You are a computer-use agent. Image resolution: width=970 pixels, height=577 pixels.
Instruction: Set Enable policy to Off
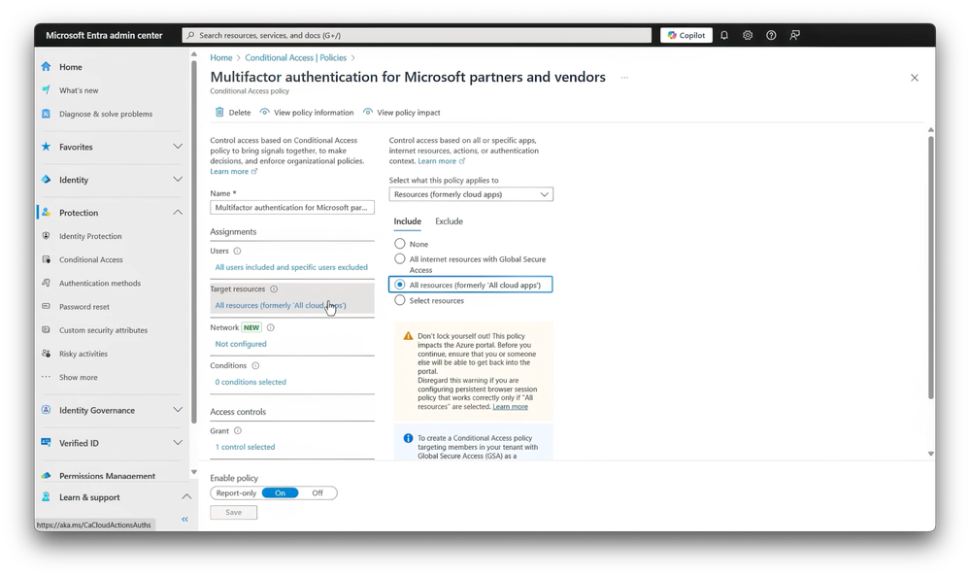pyautogui.click(x=318, y=493)
